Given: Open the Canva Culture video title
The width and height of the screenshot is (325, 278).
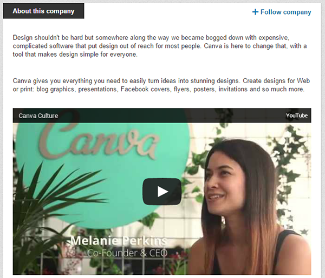Looking at the screenshot, I should pos(38,116).
